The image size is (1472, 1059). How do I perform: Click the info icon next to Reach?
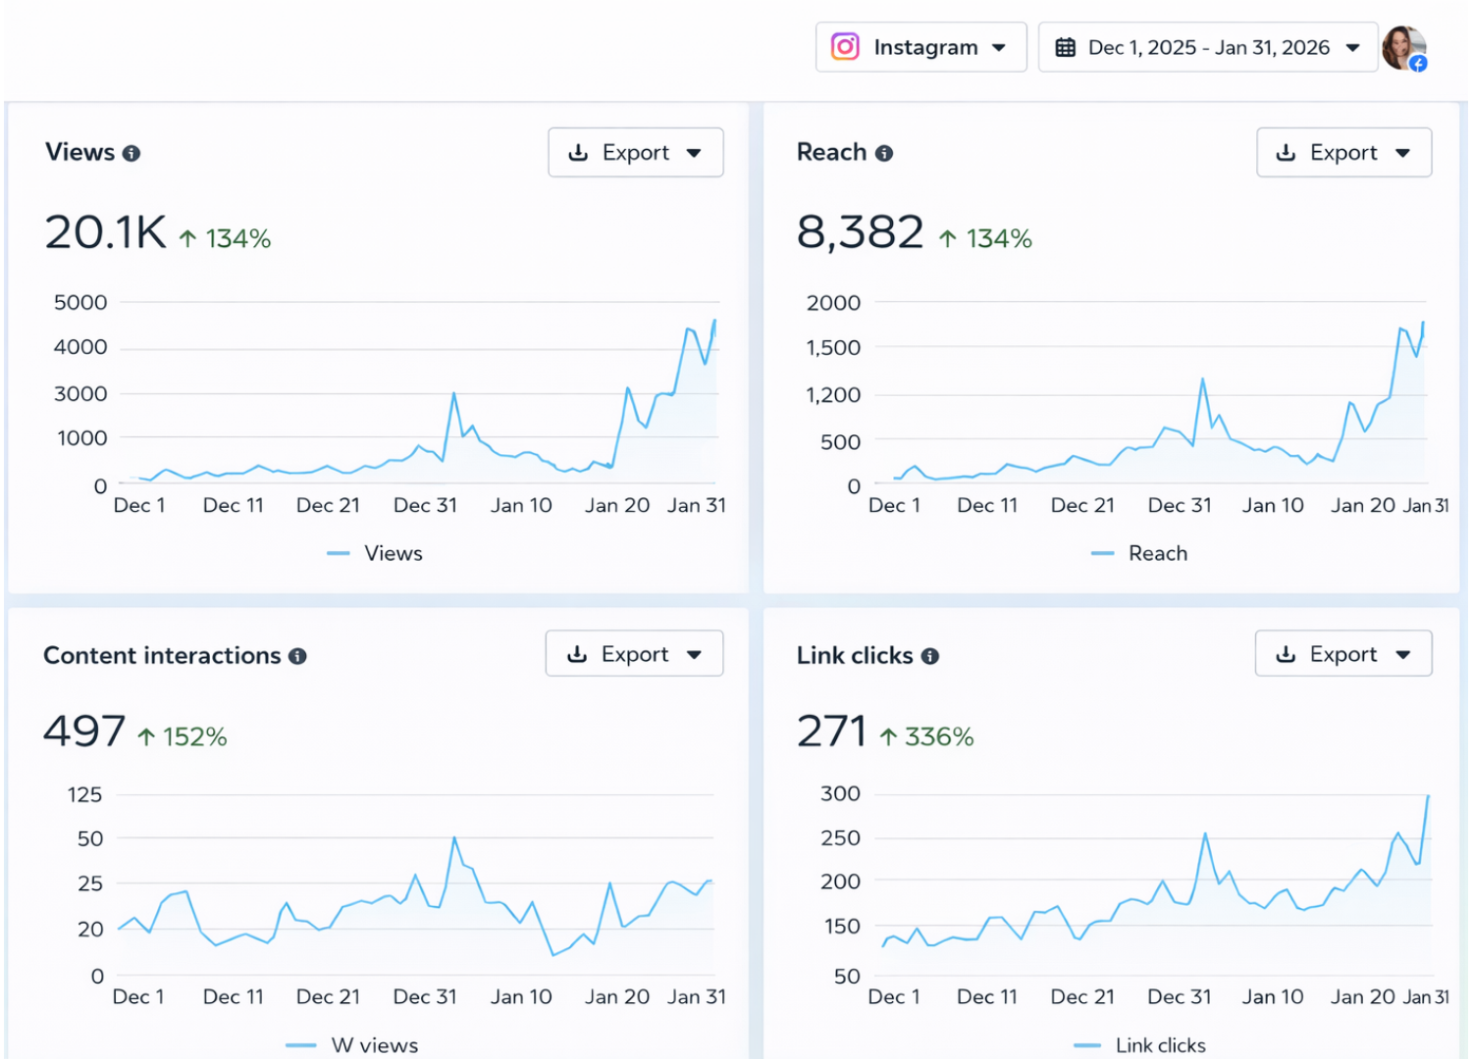tap(884, 153)
